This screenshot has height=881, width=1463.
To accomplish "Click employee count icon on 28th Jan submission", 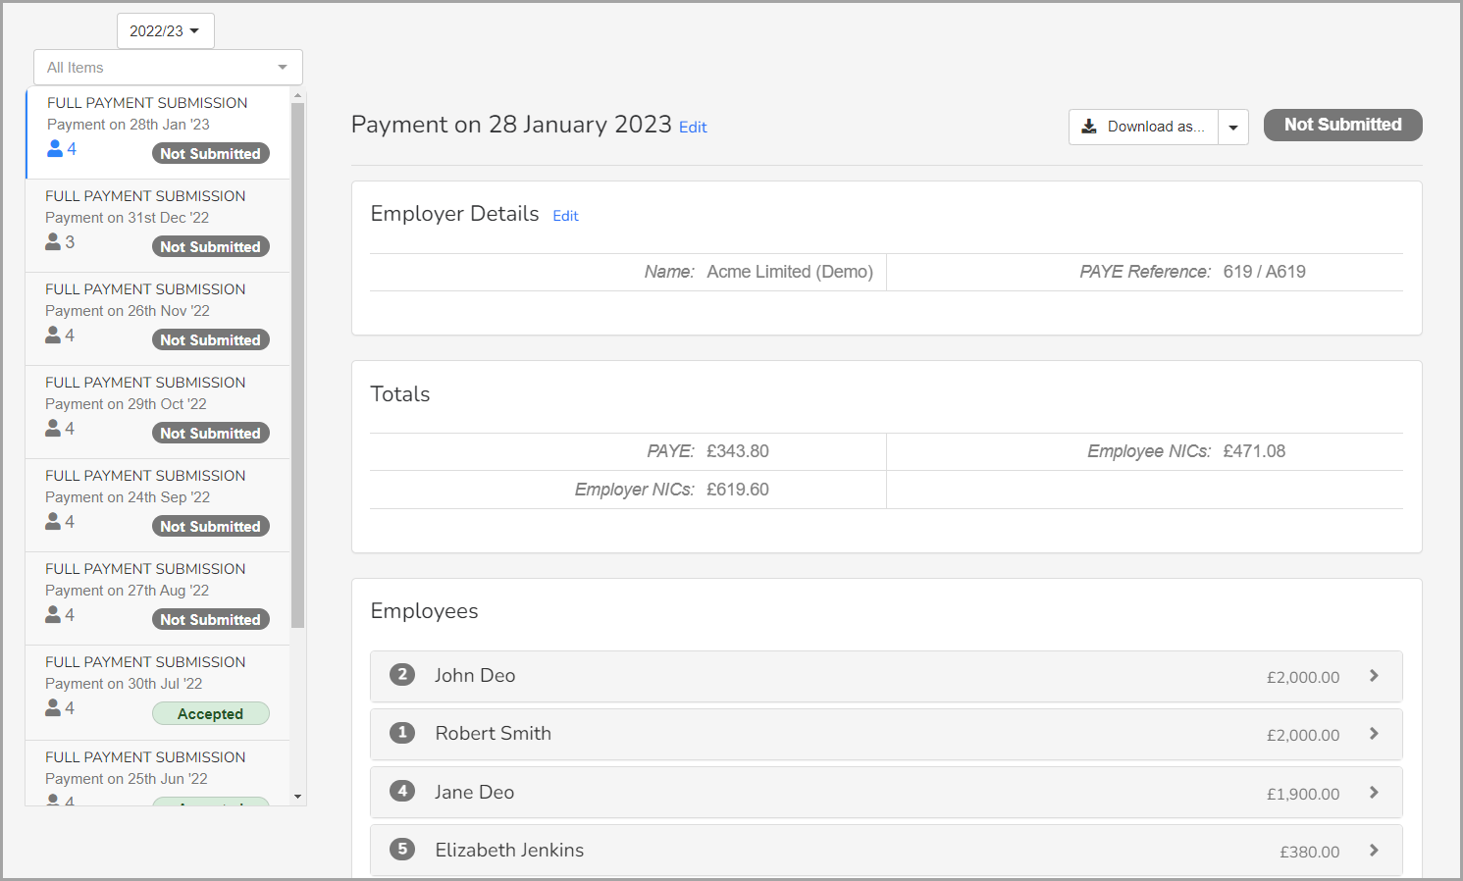I will tap(55, 148).
